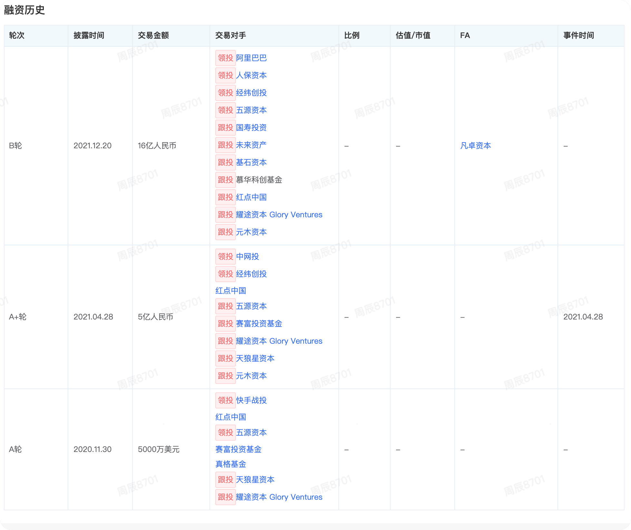Click 天狼星资本 link in A轮 row
The width and height of the screenshot is (631, 530).
coord(255,480)
